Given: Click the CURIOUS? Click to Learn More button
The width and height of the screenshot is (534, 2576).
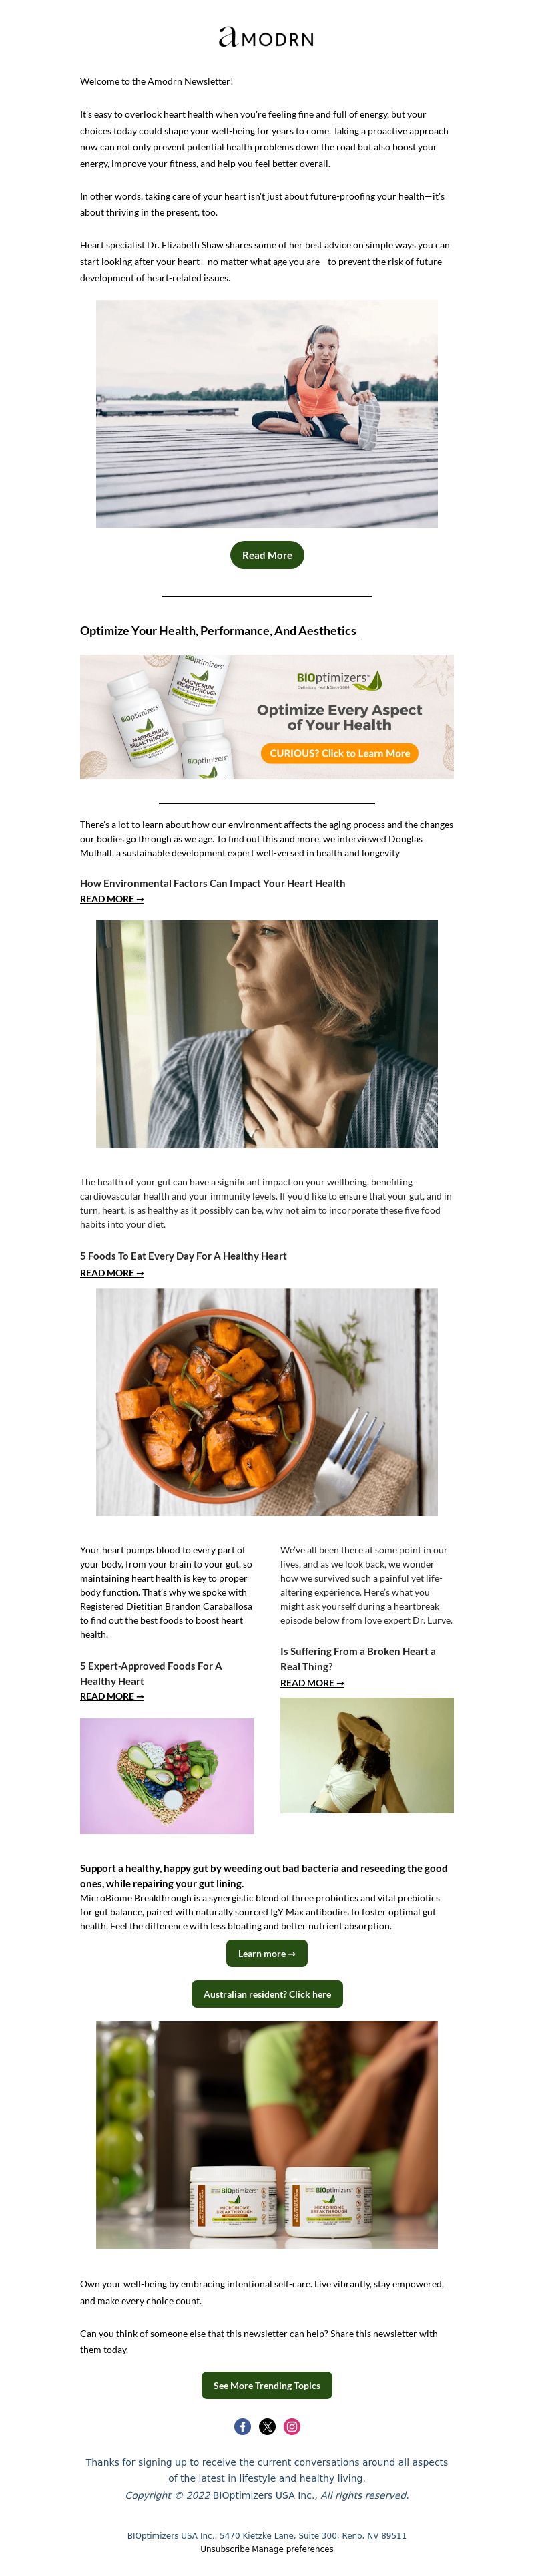Looking at the screenshot, I should (x=340, y=753).
